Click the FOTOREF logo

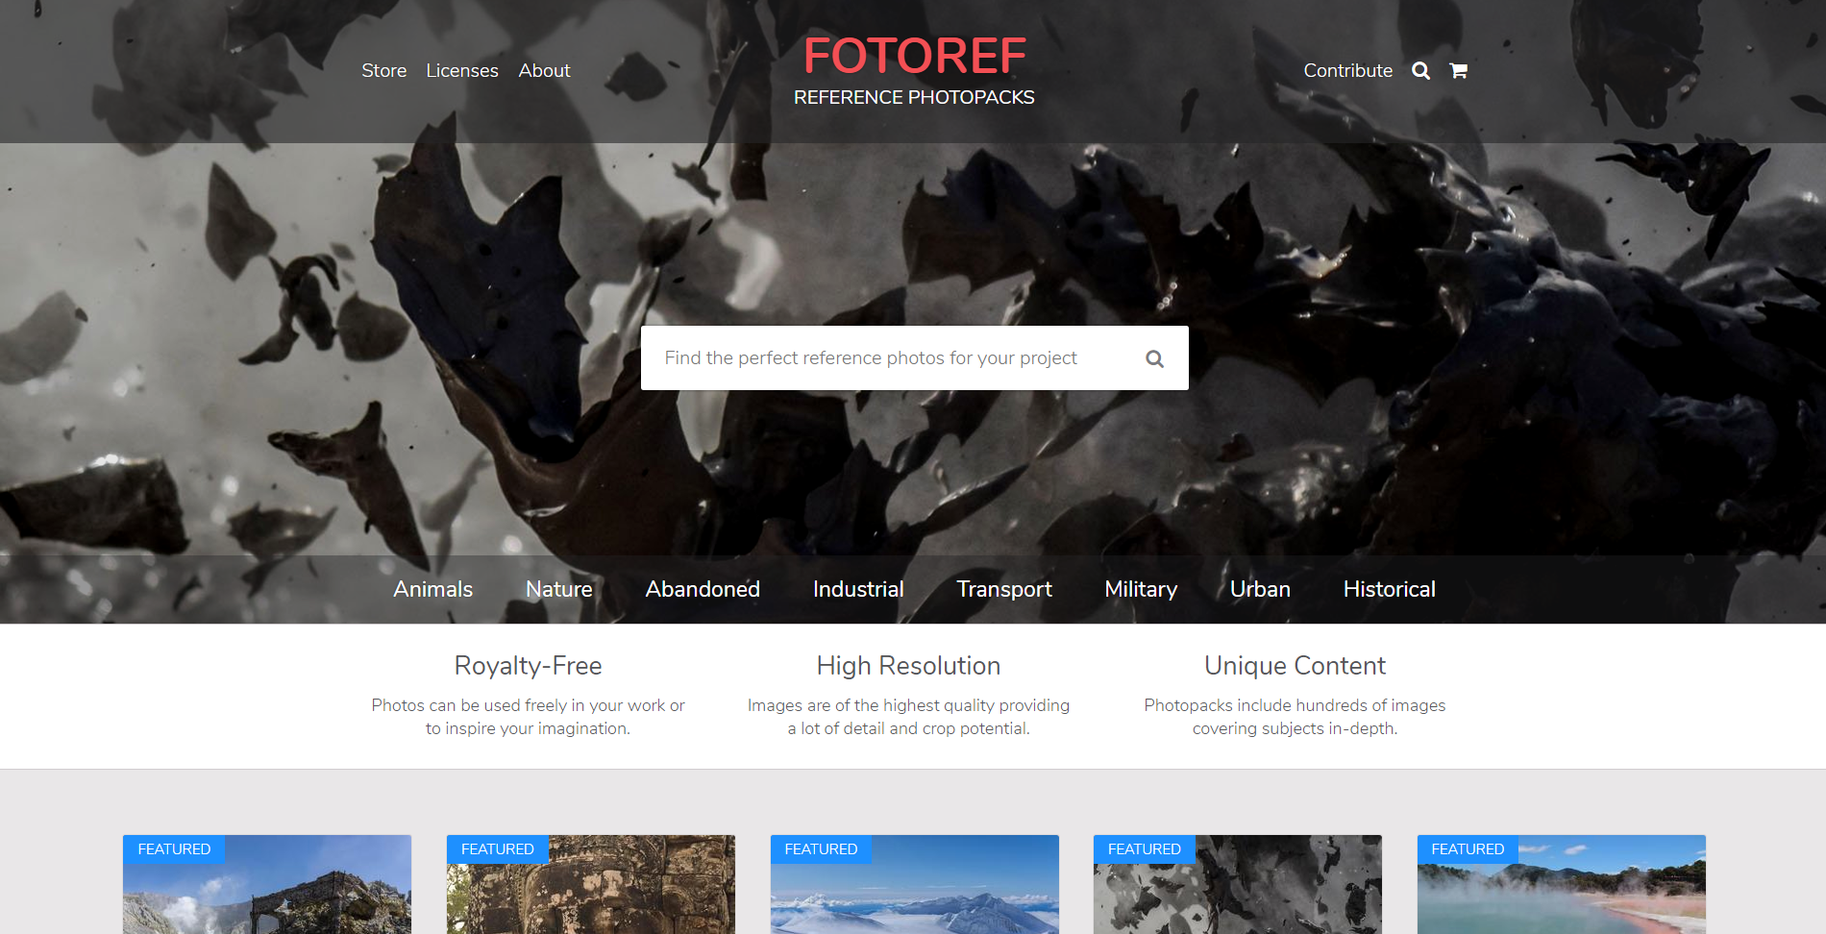[x=914, y=55]
